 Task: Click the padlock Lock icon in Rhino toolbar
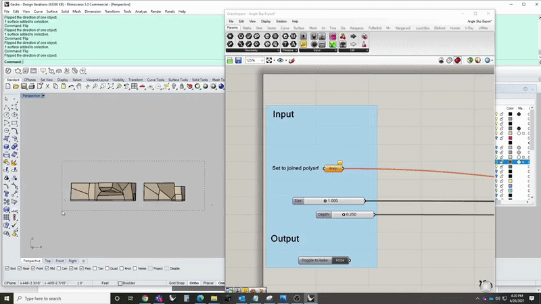(182, 86)
